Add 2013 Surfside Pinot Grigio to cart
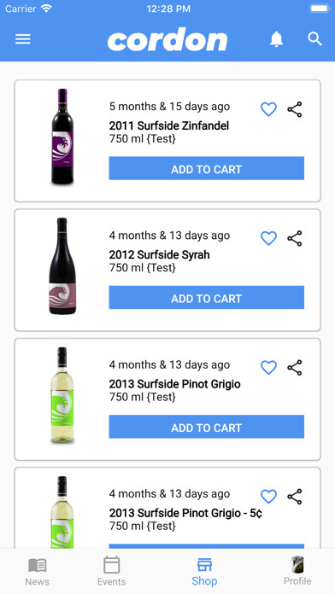335x594 pixels. click(207, 427)
